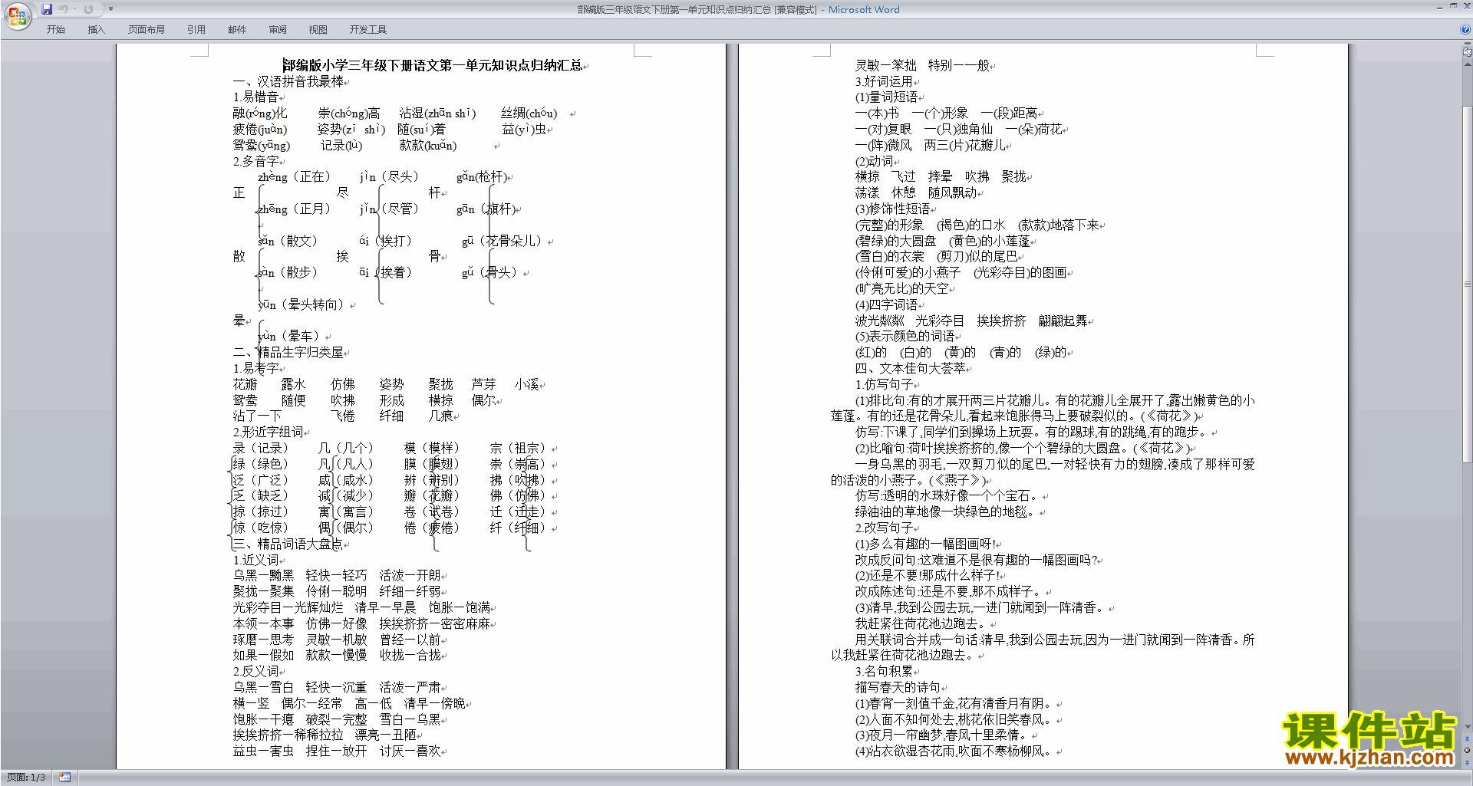Click the line 1.易错音
This screenshot has width=1473, height=786.
coord(255,97)
